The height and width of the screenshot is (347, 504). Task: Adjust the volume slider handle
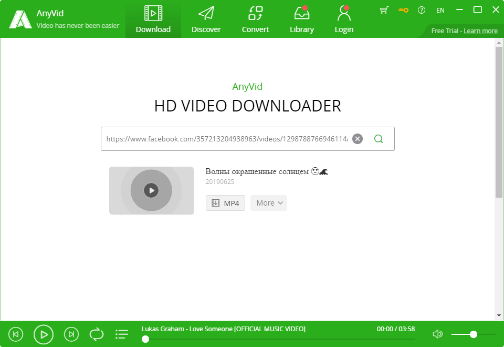click(x=473, y=334)
